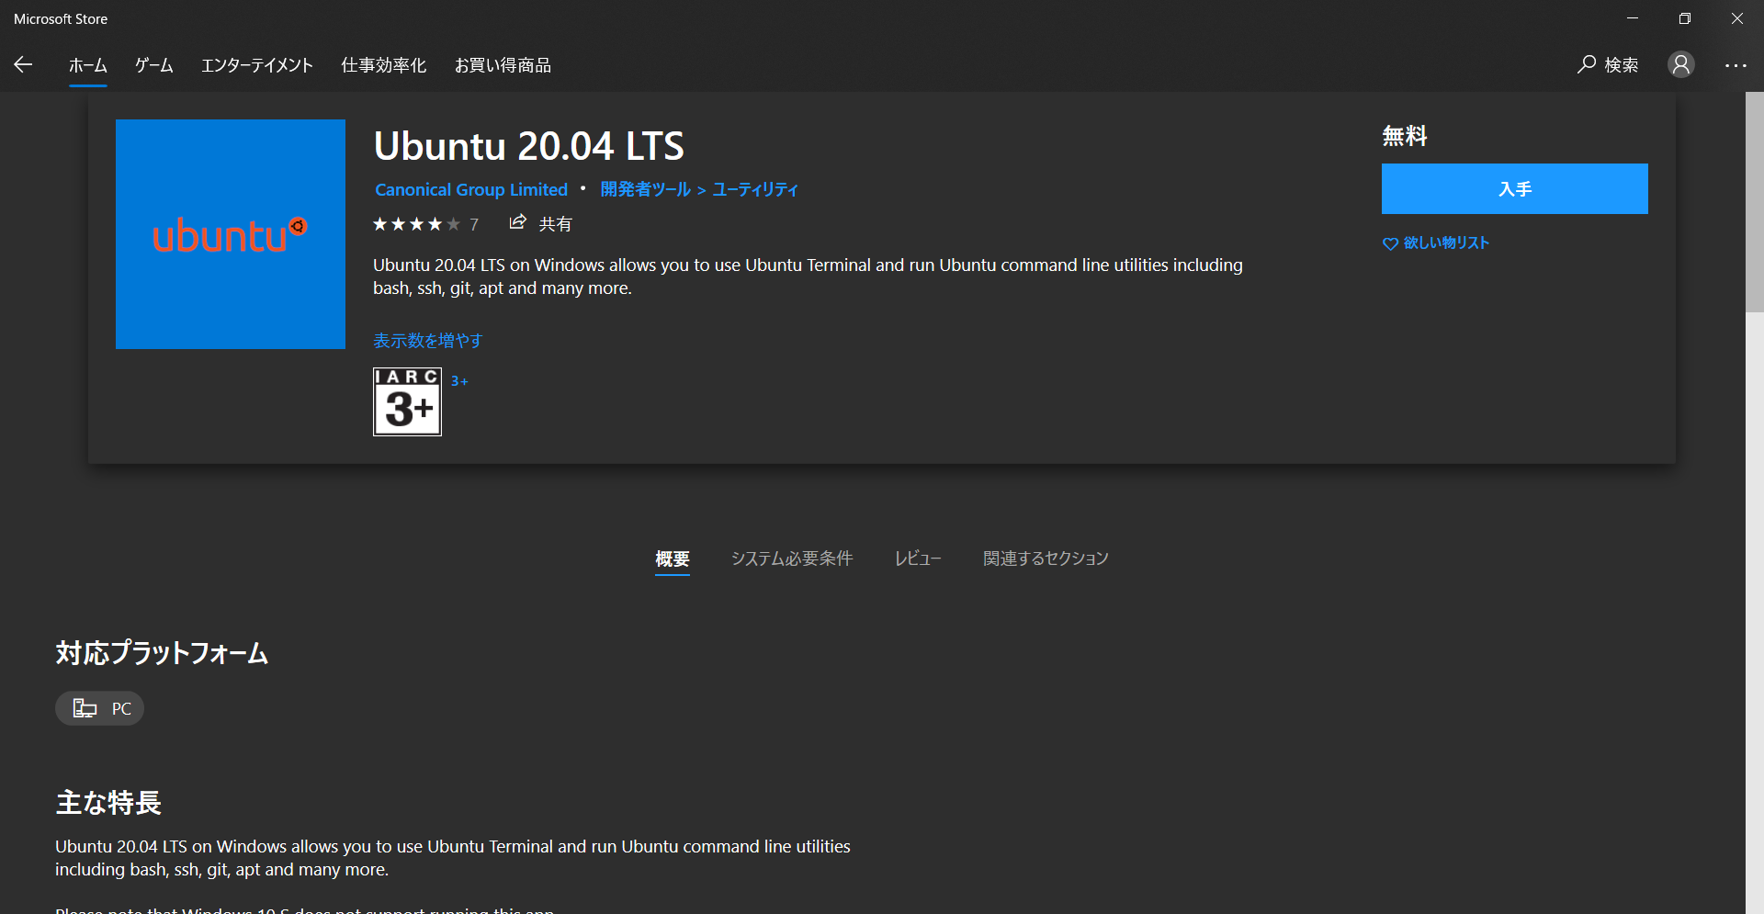Viewport: 1764px width, 914px height.
Task: Click the star rating row
Action: [416, 224]
